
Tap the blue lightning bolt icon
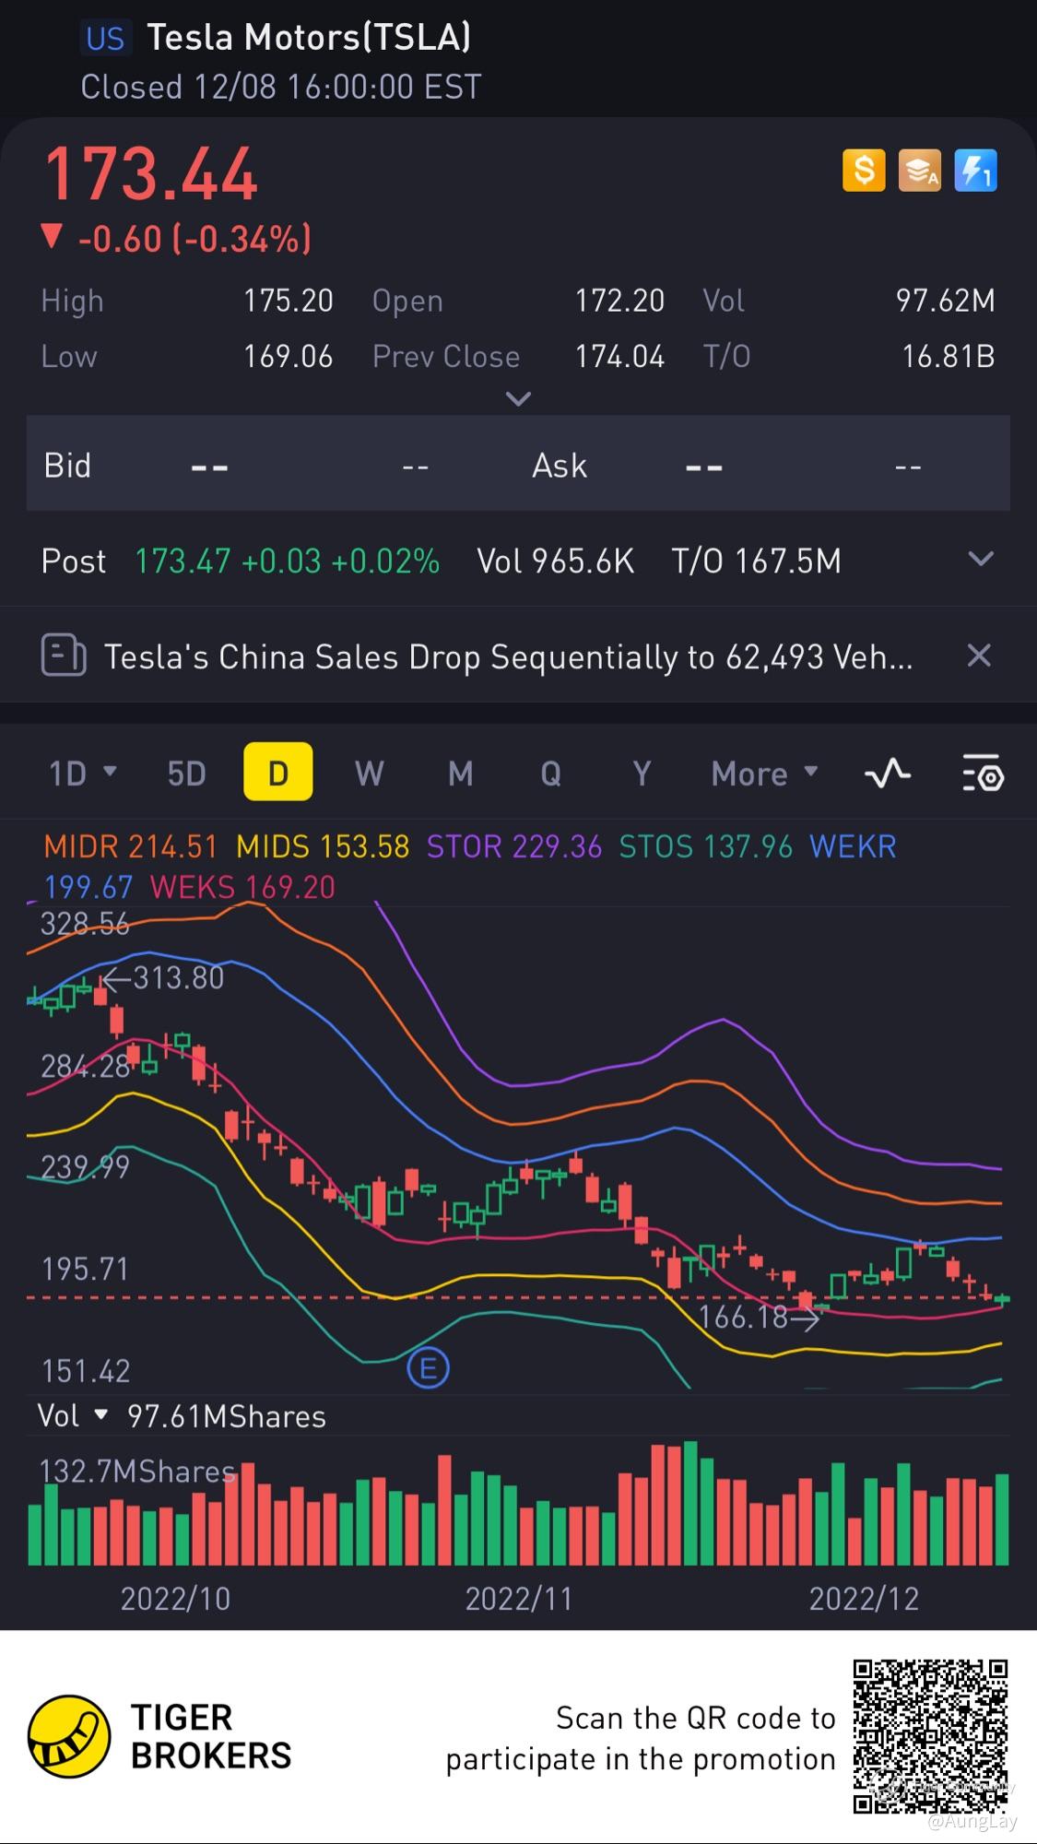click(975, 171)
